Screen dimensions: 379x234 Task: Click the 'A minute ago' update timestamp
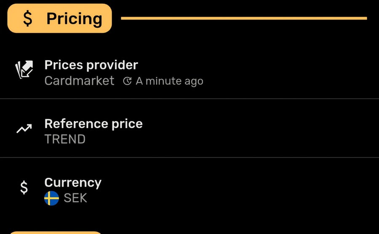pos(169,81)
